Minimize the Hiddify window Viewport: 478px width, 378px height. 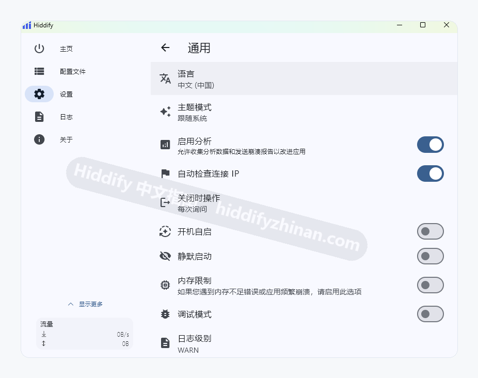pos(400,25)
